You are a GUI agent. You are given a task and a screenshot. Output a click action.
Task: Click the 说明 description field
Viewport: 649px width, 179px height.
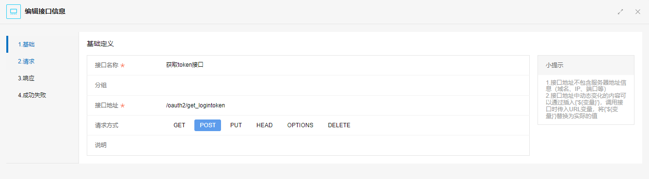tap(344, 145)
